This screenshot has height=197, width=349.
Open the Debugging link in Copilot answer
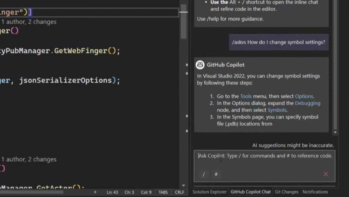pos(308,103)
